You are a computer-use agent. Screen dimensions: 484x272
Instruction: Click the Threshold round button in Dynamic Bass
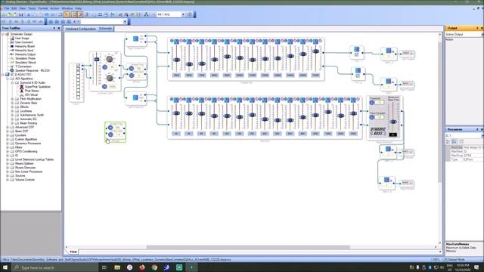[x=372, y=103]
